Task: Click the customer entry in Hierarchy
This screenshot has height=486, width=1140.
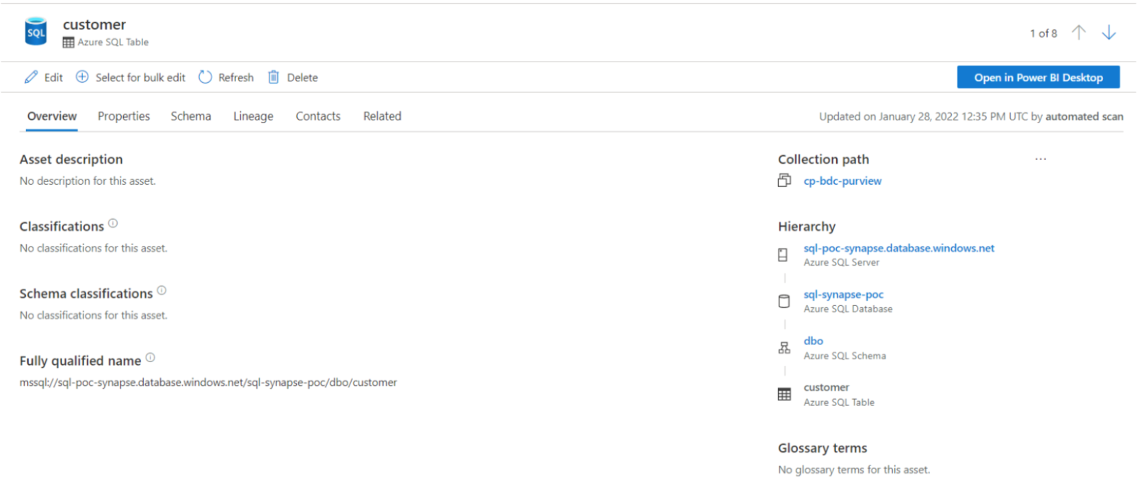Action: pos(826,387)
